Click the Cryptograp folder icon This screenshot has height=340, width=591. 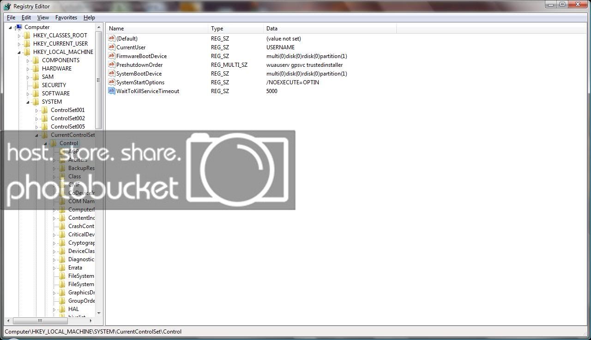62,243
